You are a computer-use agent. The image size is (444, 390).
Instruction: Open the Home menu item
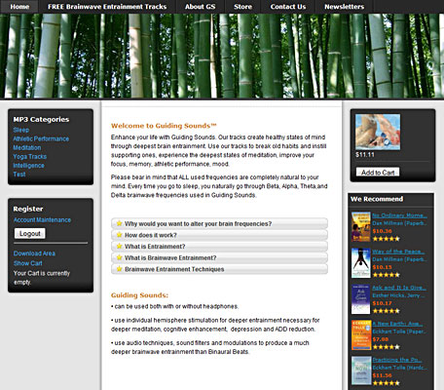point(19,7)
